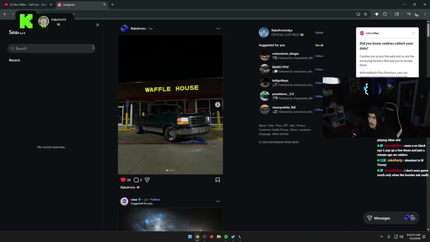Screen dimensions: 430x242
Task: Go back in browser history
Action: point(5,14)
